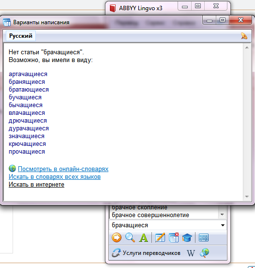
Task: Open Lingvo Tutor graduation cap icon
Action: 187,237
